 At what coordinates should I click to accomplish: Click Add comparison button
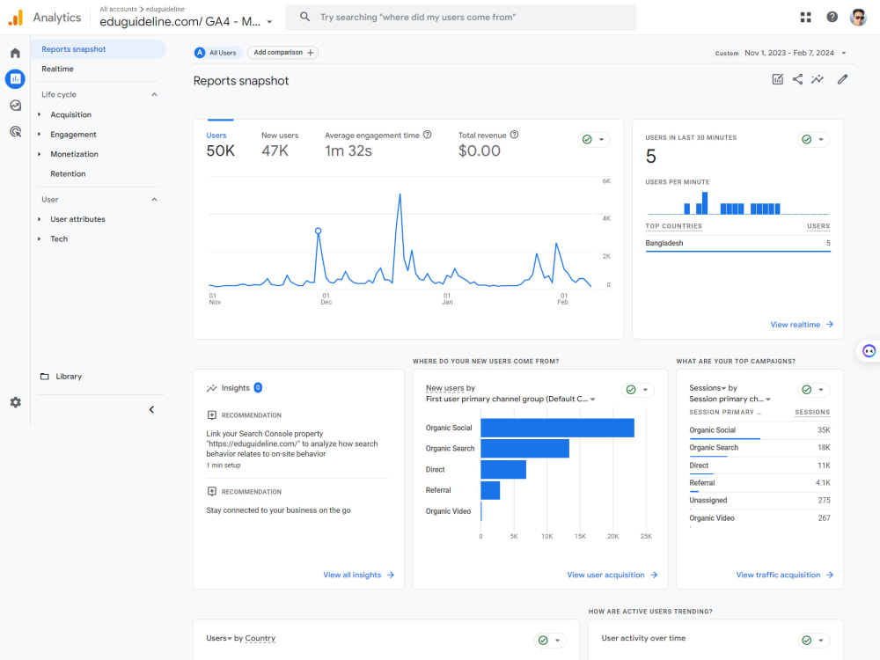click(282, 53)
